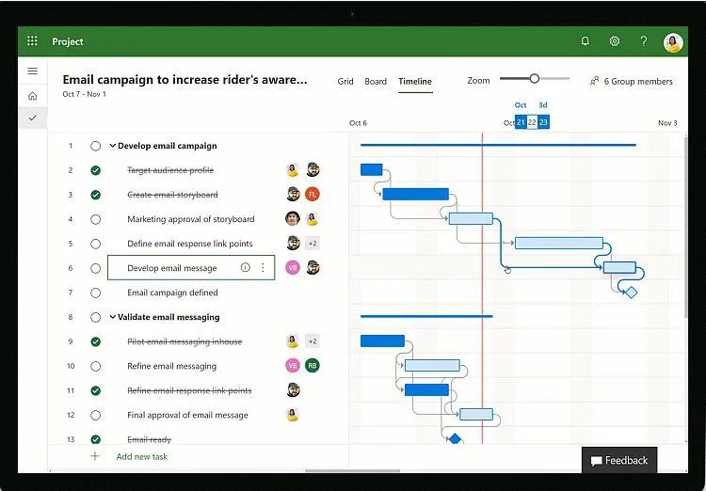Click Add new task
Image resolution: width=706 pixels, height=491 pixels.
(142, 456)
